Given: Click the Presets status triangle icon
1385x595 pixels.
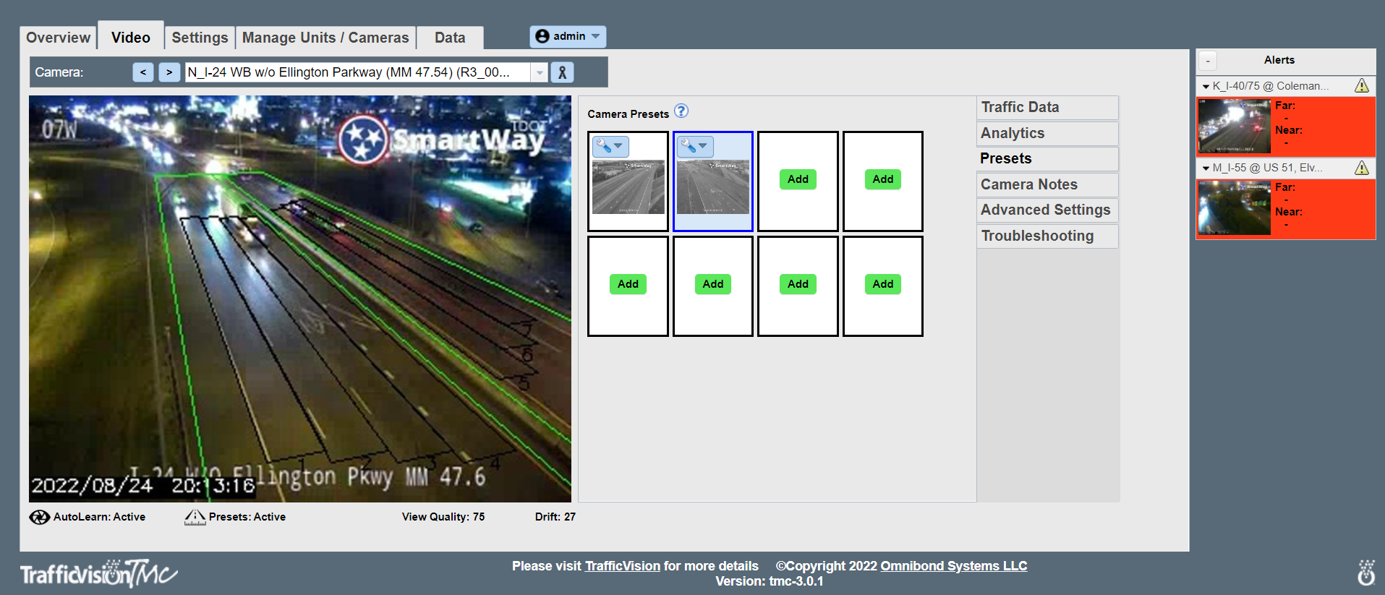Looking at the screenshot, I should click(x=195, y=517).
